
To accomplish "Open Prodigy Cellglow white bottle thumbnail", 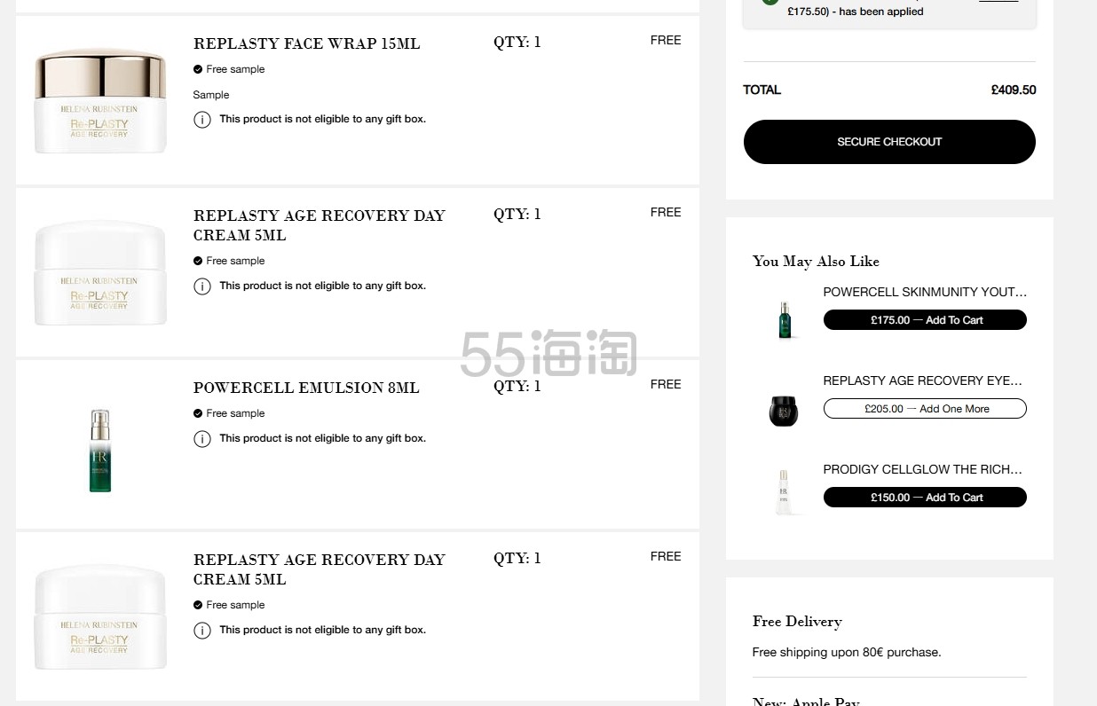I will (x=784, y=491).
